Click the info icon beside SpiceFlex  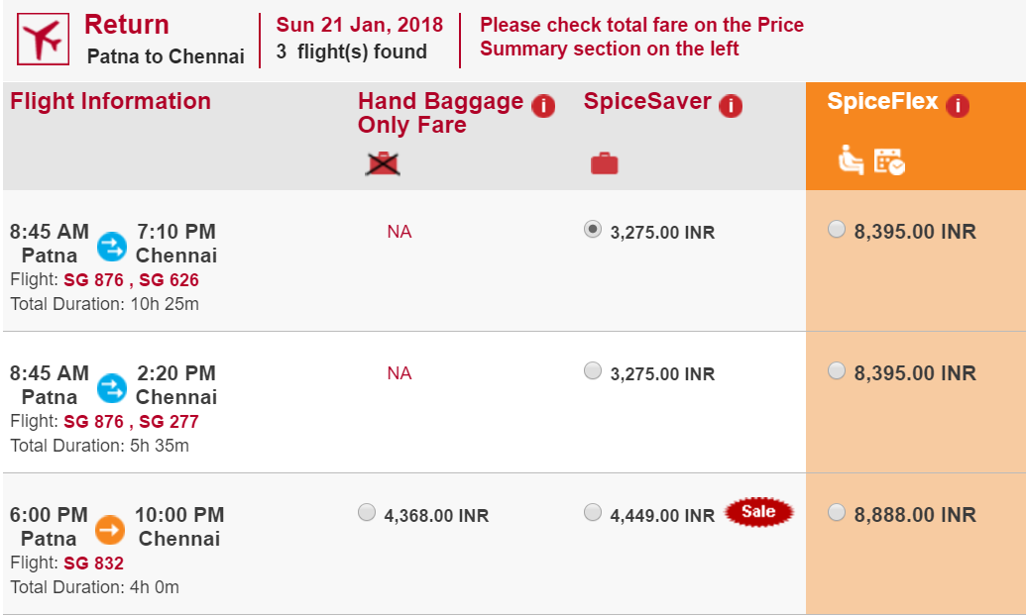958,105
